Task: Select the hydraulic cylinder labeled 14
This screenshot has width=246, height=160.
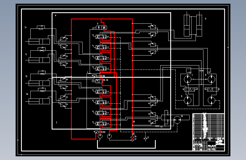Action: [39, 101]
